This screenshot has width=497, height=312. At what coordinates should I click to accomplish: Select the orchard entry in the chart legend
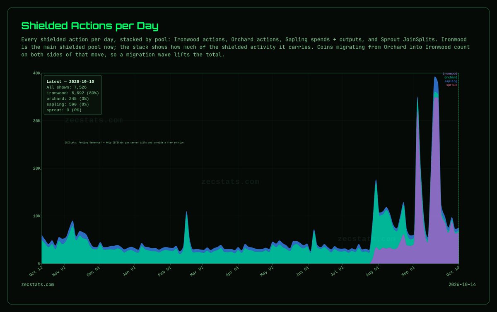[x=451, y=77]
